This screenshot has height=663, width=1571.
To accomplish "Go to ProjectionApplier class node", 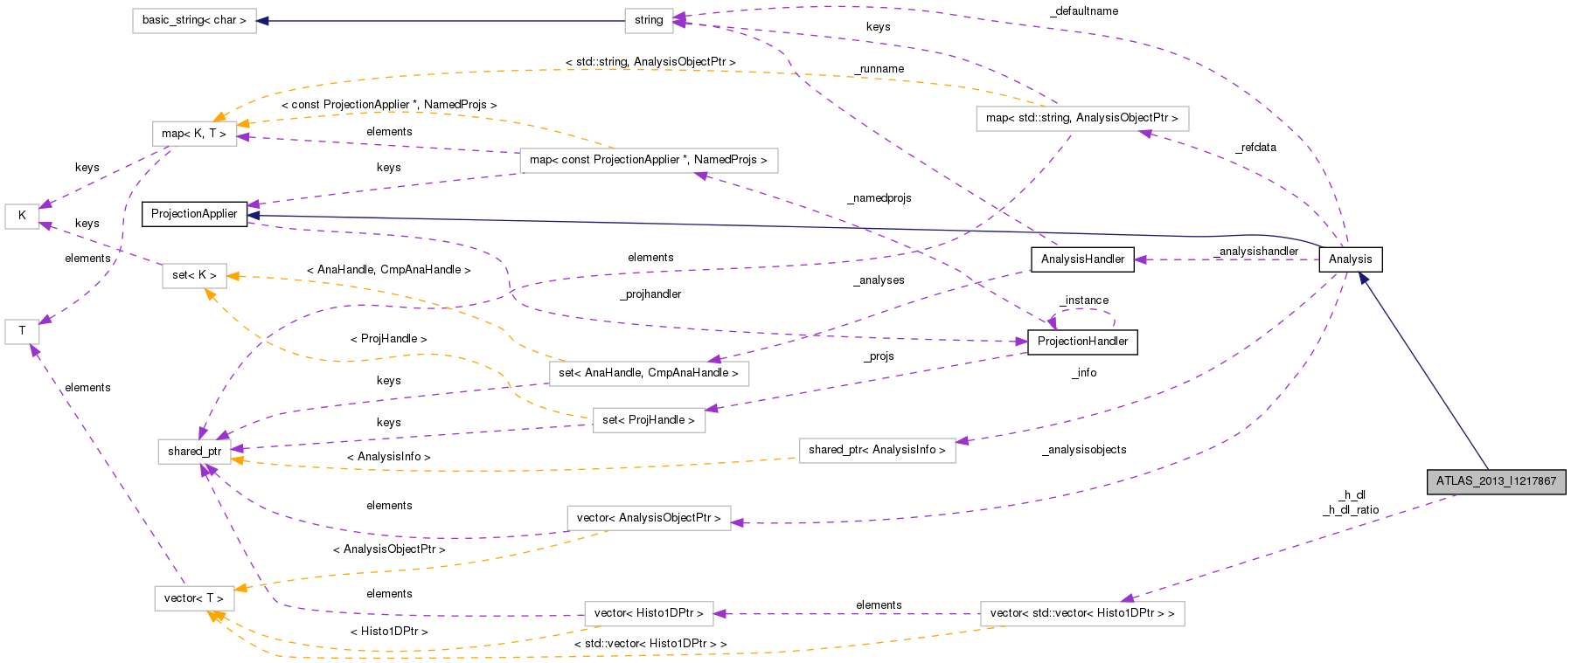I will pyautogui.click(x=194, y=214).
